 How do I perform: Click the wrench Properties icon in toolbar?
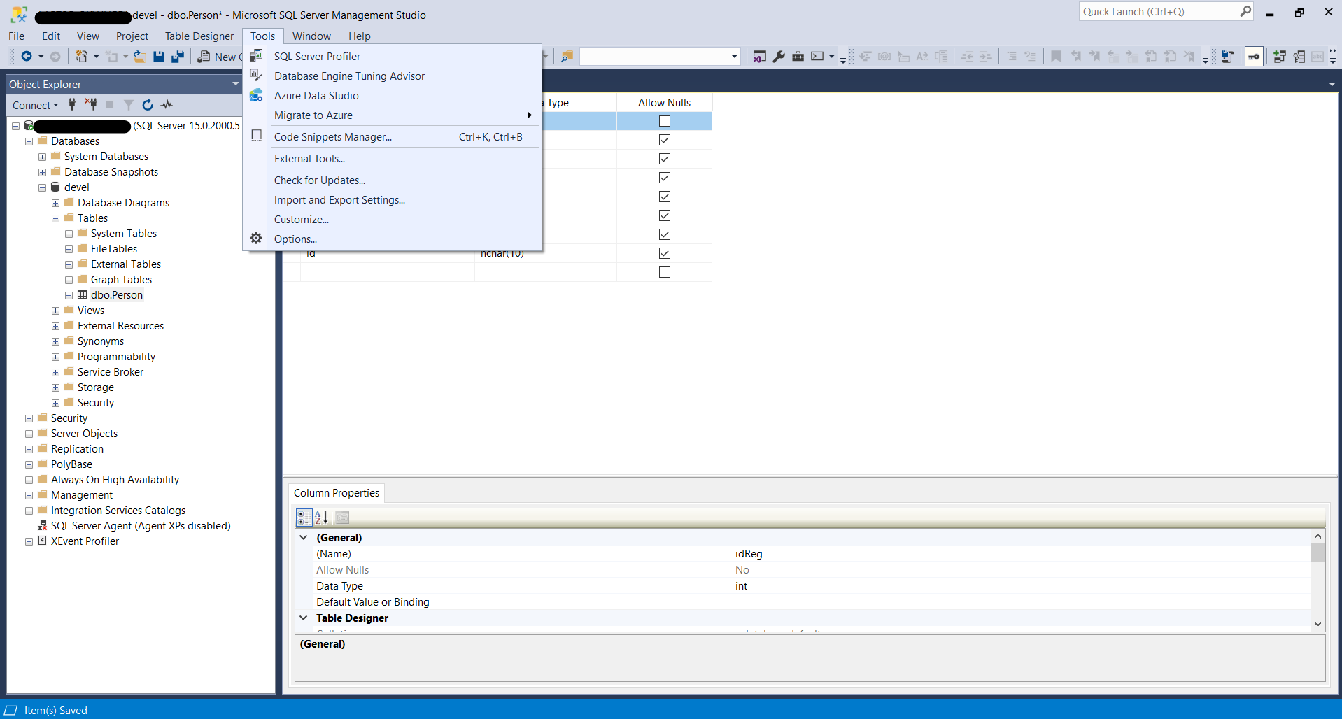tap(779, 57)
